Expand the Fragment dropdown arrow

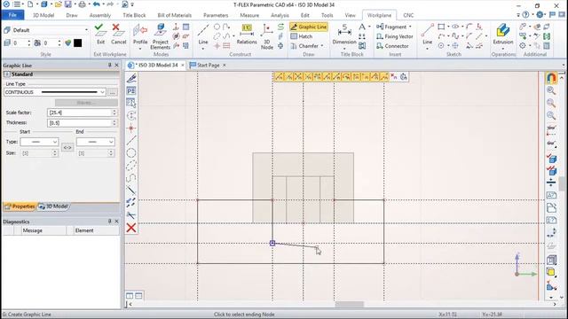[410, 27]
